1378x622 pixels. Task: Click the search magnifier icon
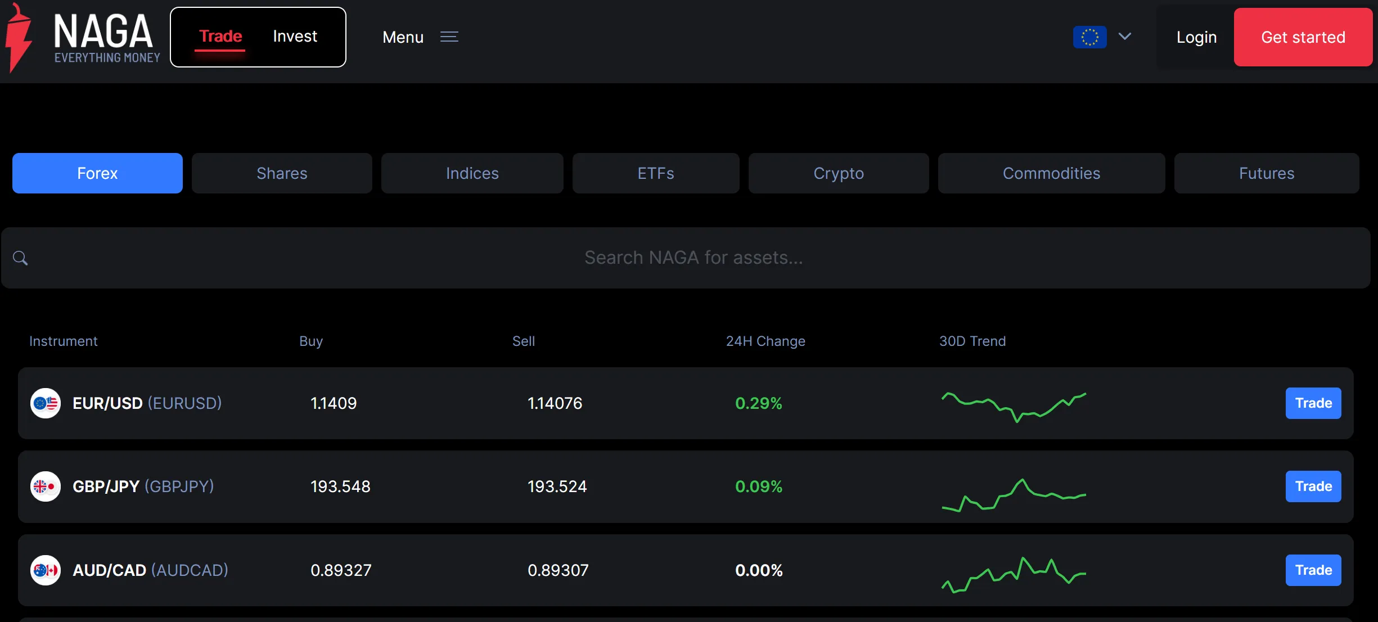pos(20,258)
